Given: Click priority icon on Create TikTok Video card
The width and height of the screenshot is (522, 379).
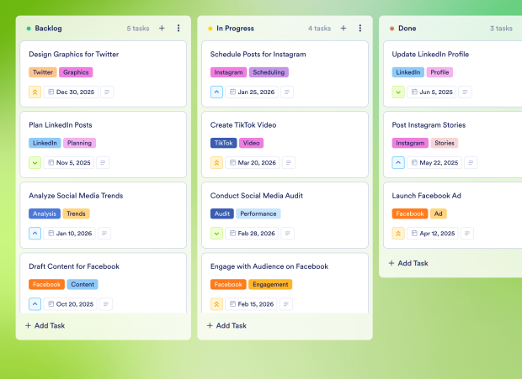Looking at the screenshot, I should (x=217, y=162).
